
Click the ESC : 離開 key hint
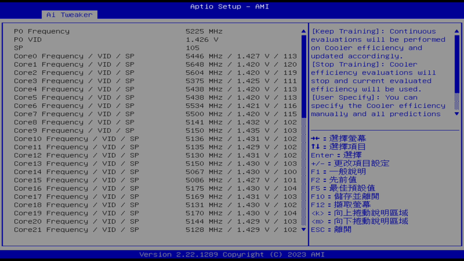pos(331,229)
